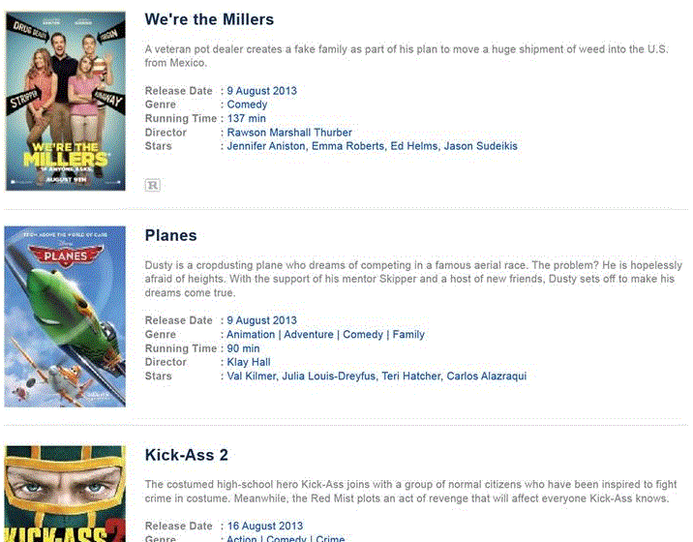The image size is (693, 542).
Task: Open the We're the Millers title
Action: (209, 19)
